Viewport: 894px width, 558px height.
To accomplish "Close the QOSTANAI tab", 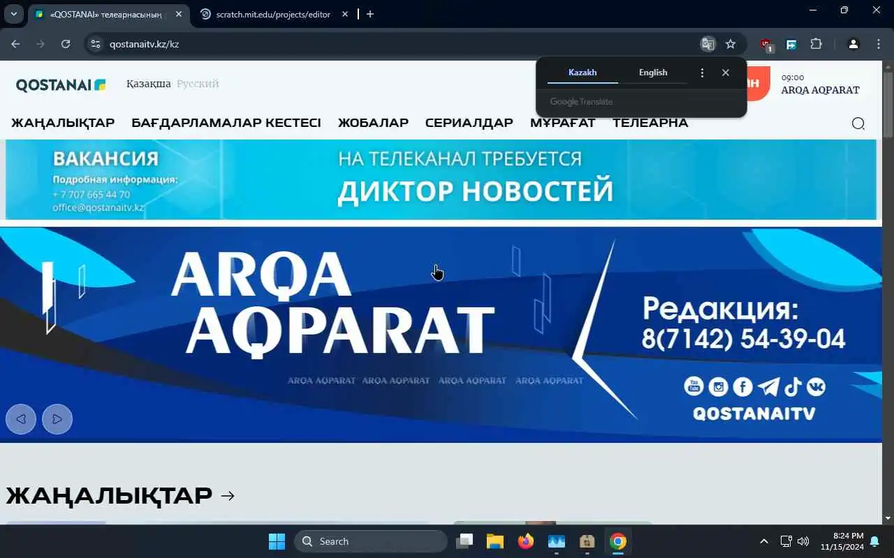I will click(178, 14).
